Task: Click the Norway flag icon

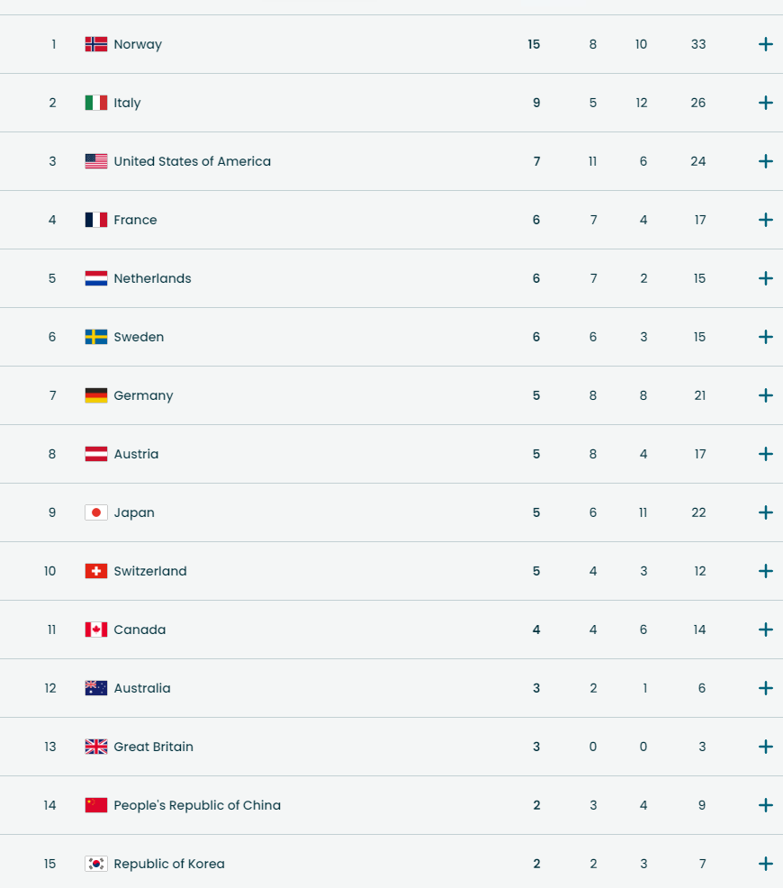Action: click(x=96, y=44)
